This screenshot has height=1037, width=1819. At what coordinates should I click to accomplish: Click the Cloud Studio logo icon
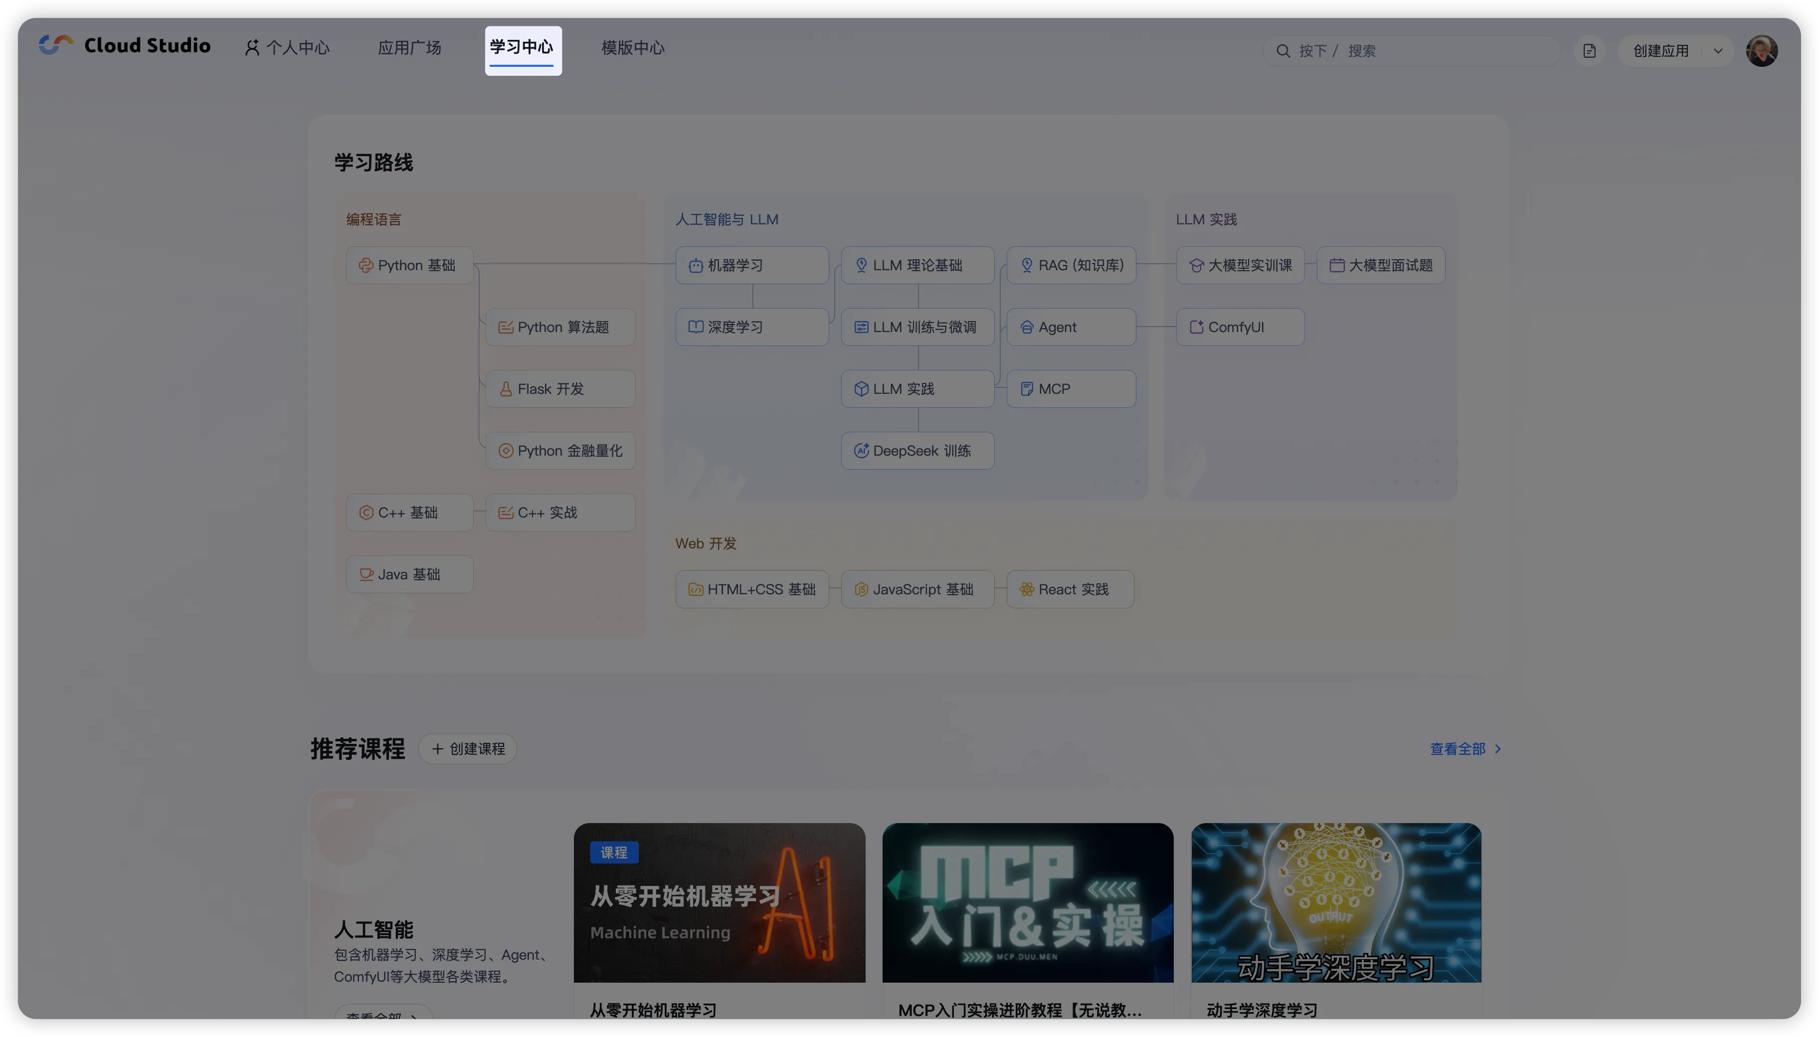(x=55, y=45)
